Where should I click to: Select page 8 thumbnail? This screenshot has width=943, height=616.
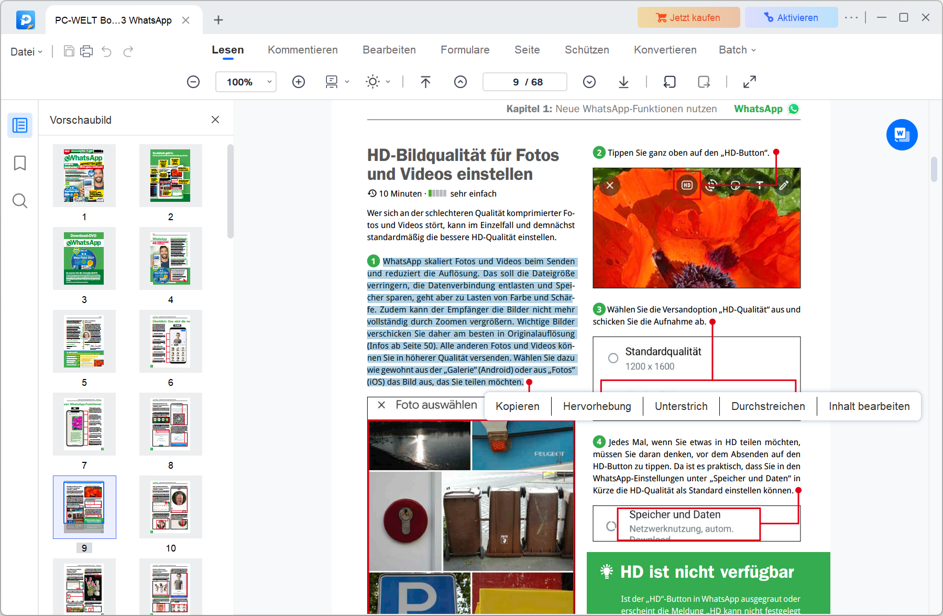(x=170, y=424)
